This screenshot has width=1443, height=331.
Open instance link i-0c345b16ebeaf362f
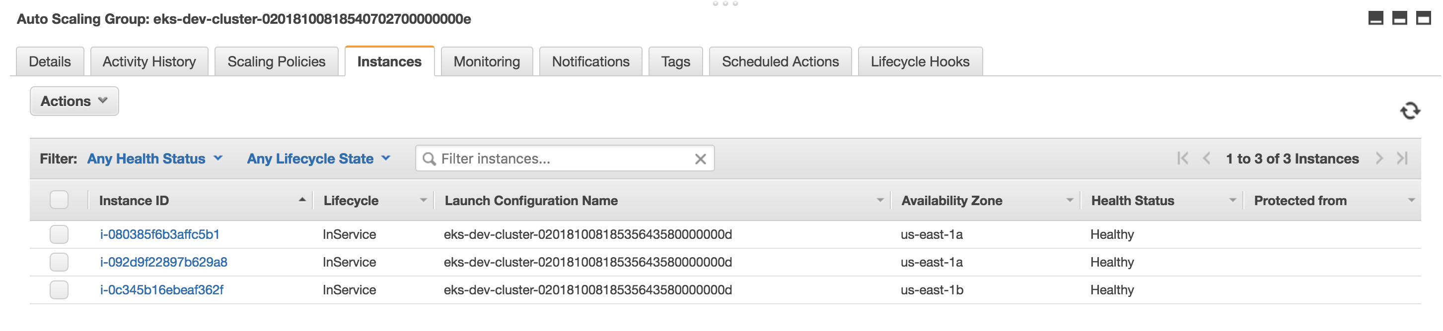pos(161,290)
